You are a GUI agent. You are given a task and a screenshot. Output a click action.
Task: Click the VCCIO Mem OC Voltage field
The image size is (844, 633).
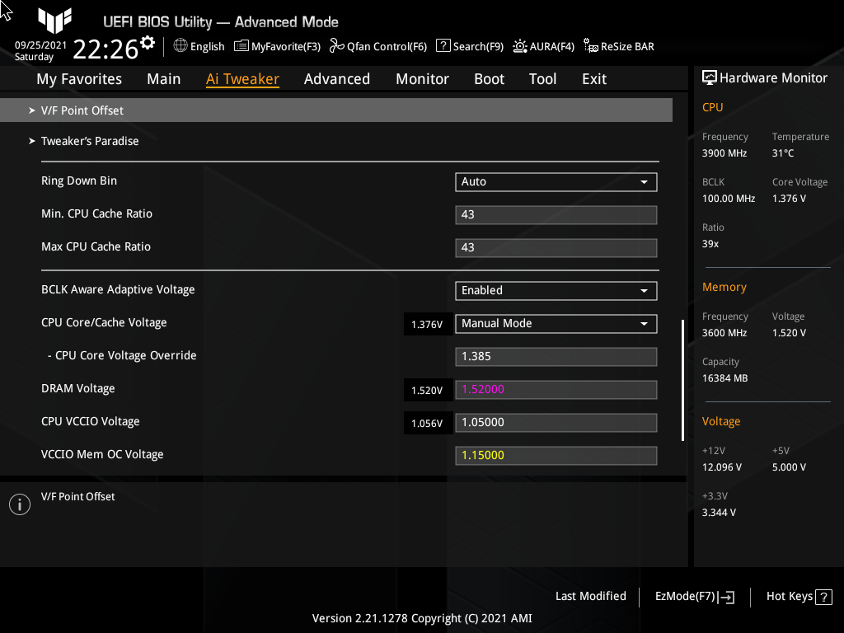click(x=556, y=455)
